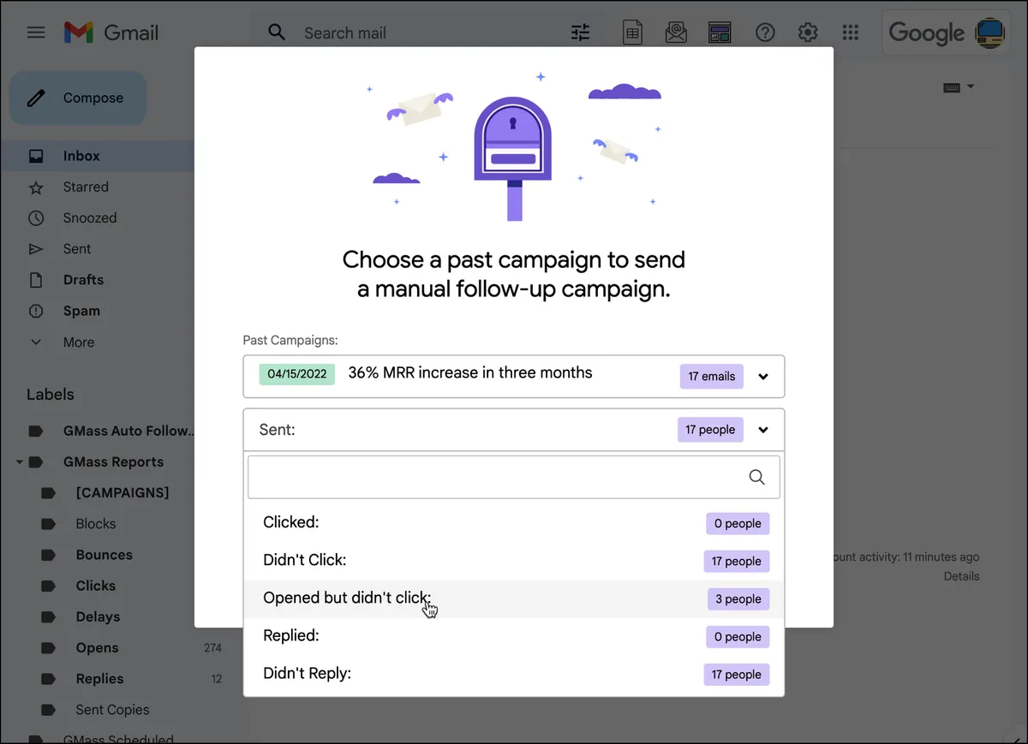Click the magnifier icon in dropdown search box
This screenshot has width=1028, height=744.
pyautogui.click(x=757, y=477)
